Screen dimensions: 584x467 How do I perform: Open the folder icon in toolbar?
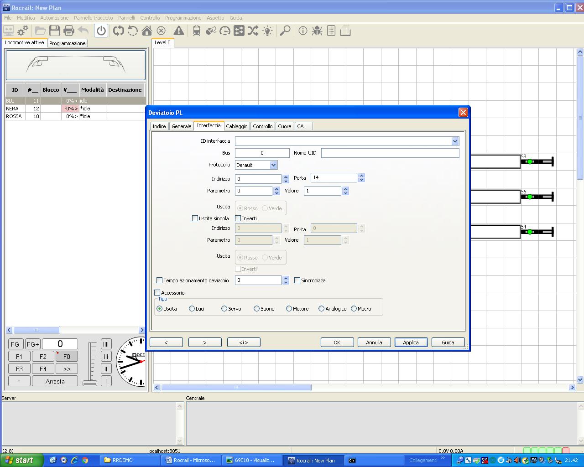(x=41, y=31)
